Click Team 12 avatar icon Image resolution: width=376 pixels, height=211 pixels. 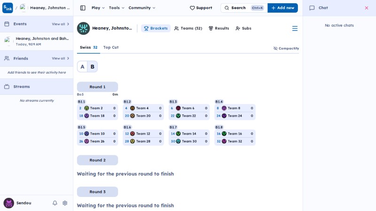[133, 134]
